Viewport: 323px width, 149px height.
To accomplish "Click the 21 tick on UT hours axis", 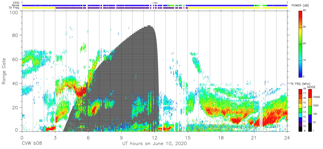I will click(x=254, y=137).
